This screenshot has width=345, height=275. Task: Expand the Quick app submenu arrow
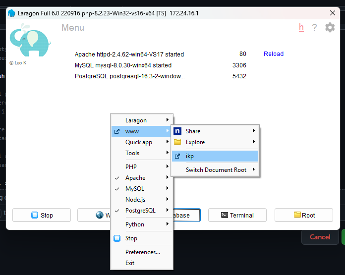point(168,141)
